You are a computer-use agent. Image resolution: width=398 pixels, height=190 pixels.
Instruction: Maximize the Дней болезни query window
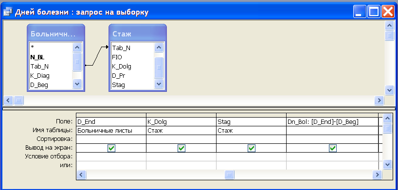click(373, 12)
